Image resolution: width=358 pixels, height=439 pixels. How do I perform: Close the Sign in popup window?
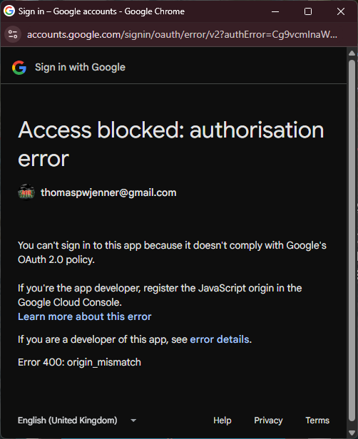(341, 11)
